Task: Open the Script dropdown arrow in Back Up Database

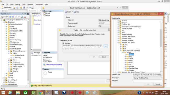Action: (x=72, y=12)
